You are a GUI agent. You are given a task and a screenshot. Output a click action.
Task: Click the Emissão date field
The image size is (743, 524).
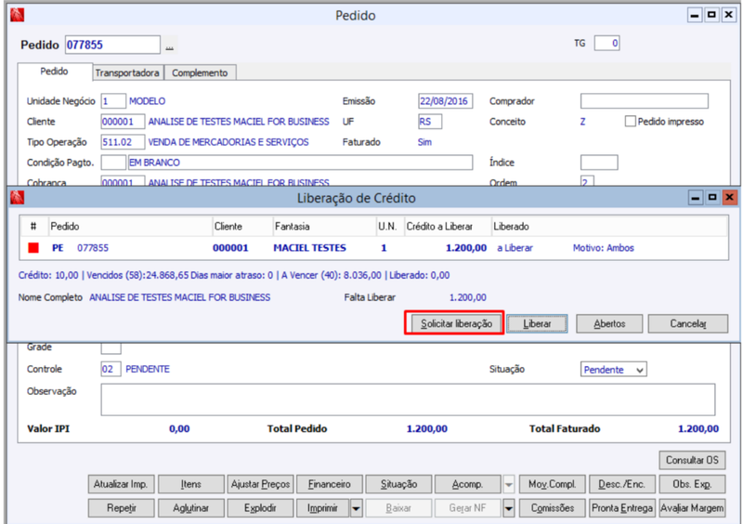tap(446, 101)
